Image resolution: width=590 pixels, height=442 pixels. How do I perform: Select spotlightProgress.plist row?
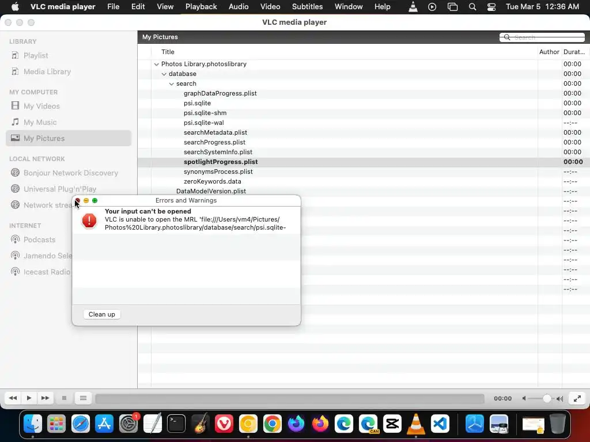click(x=221, y=162)
